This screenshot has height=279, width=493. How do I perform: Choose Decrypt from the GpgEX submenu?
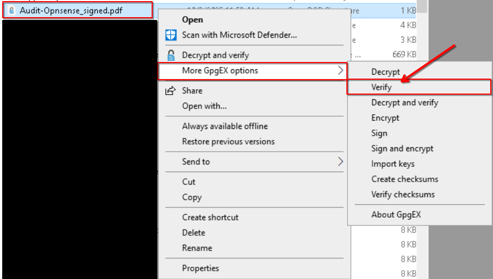pyautogui.click(x=386, y=72)
